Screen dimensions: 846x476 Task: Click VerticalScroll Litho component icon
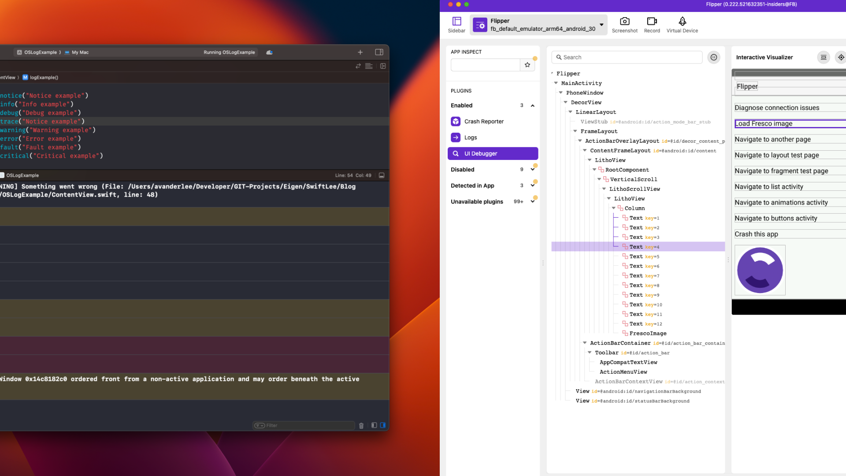click(x=605, y=179)
